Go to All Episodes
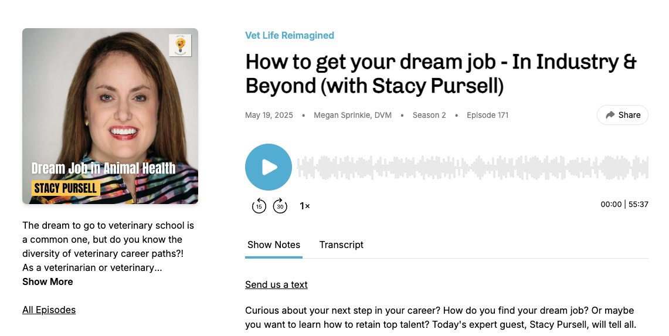Image resolution: width=669 pixels, height=336 pixels. pyautogui.click(x=49, y=310)
